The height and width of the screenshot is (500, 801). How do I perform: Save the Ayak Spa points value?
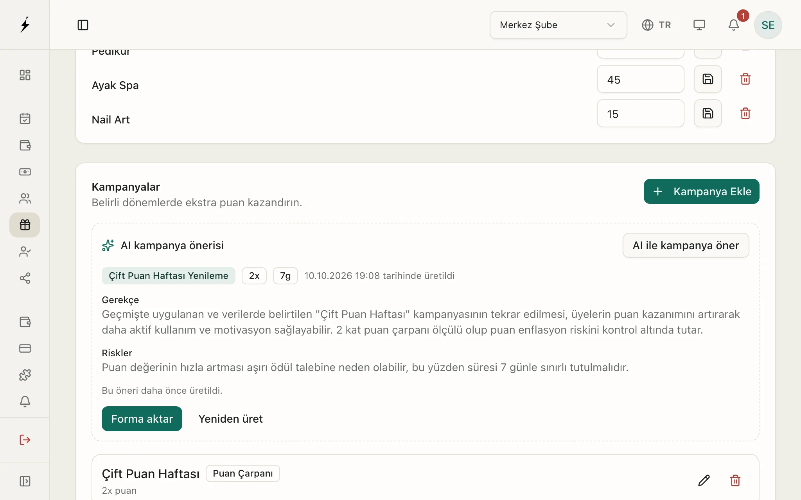(x=708, y=79)
